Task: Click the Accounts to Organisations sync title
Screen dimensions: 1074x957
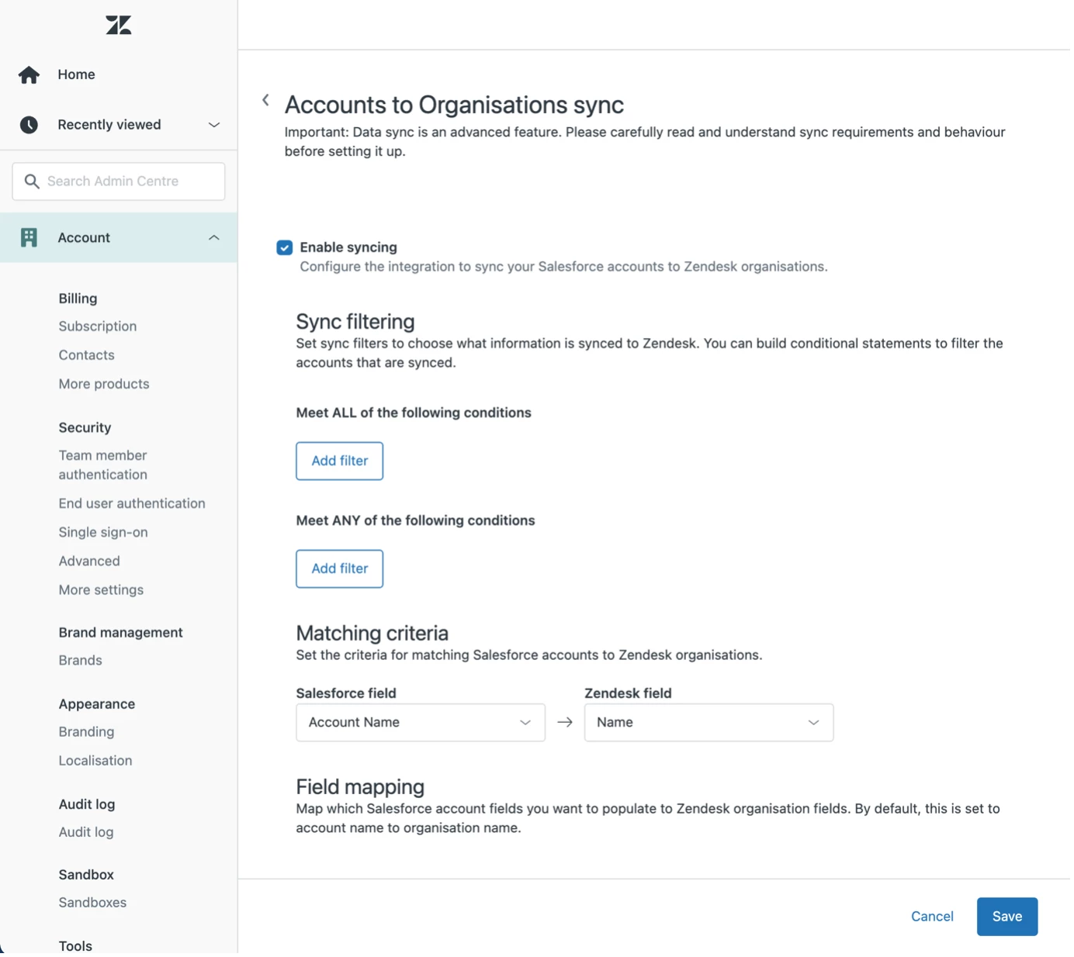Action: tap(454, 105)
